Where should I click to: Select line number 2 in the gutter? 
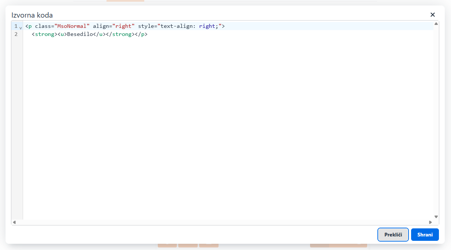[x=16, y=34]
